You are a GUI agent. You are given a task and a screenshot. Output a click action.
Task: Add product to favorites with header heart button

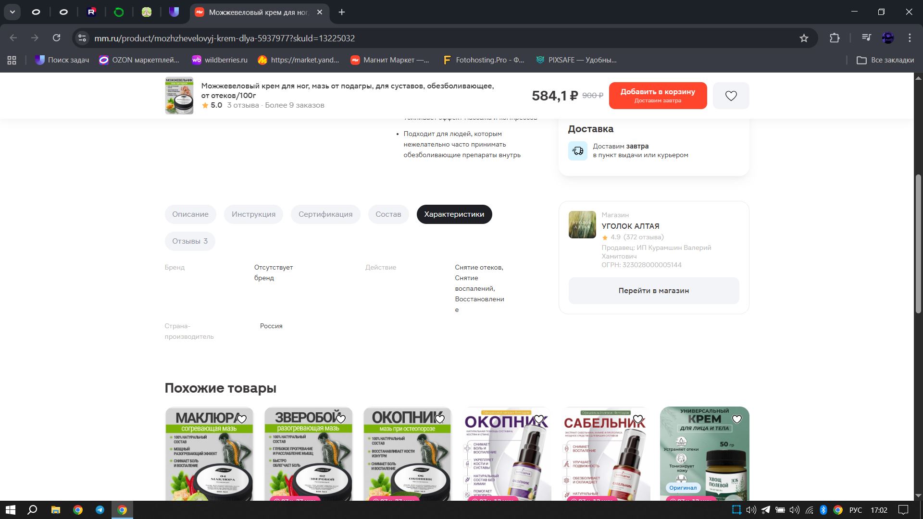click(x=731, y=96)
